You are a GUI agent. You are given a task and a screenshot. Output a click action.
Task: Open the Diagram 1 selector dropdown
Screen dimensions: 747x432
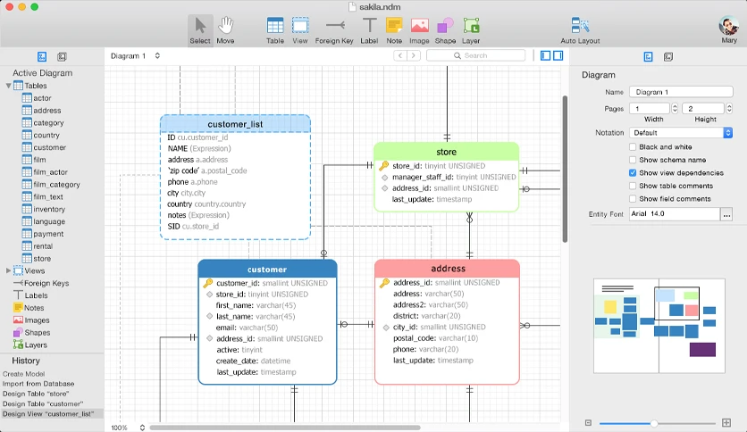pyautogui.click(x=135, y=55)
